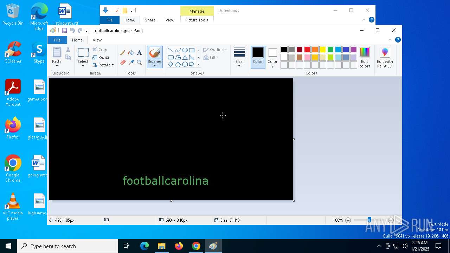Viewport: 450px width, 253px height.
Task: Open the Outline dropdown
Action: pyautogui.click(x=215, y=50)
